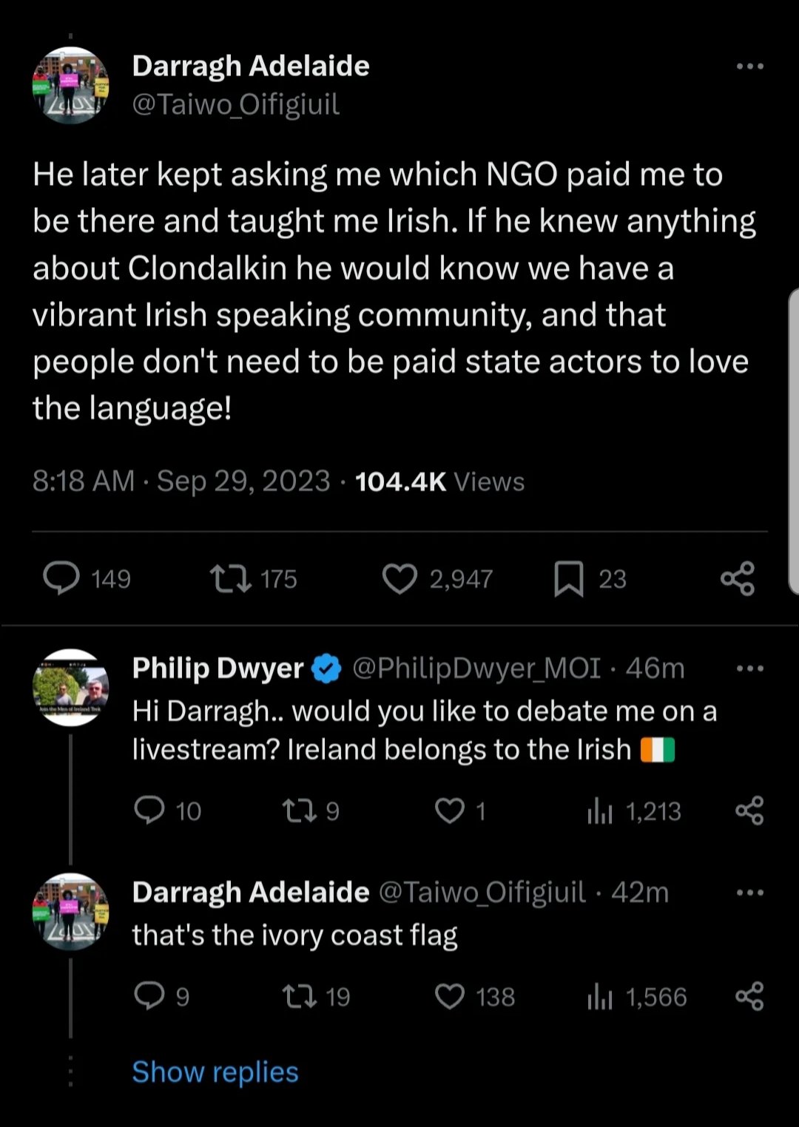Image resolution: width=799 pixels, height=1127 pixels.
Task: Open more options for main tweet
Action: 749,67
